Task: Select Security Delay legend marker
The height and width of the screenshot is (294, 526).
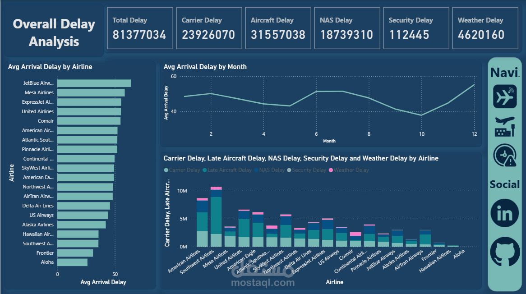Action: click(289, 170)
